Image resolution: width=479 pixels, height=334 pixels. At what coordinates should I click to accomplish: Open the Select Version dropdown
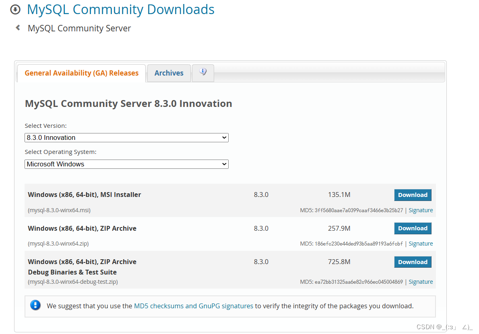(126, 137)
